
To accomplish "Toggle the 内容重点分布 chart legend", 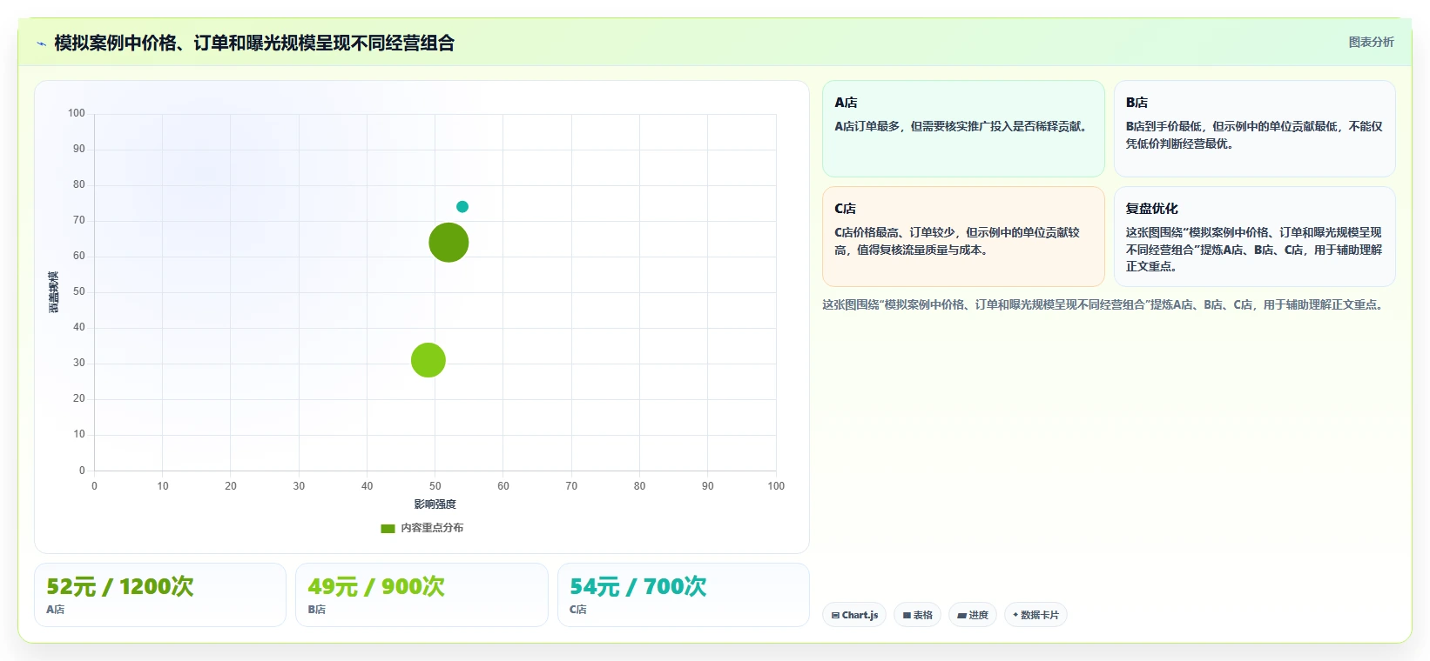I will coord(422,528).
